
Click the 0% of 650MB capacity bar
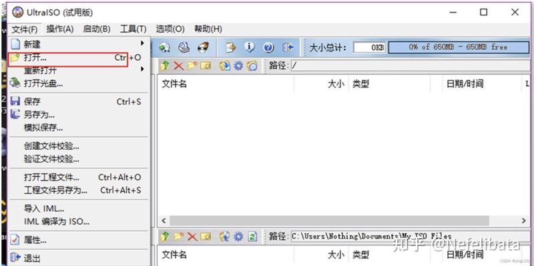459,47
